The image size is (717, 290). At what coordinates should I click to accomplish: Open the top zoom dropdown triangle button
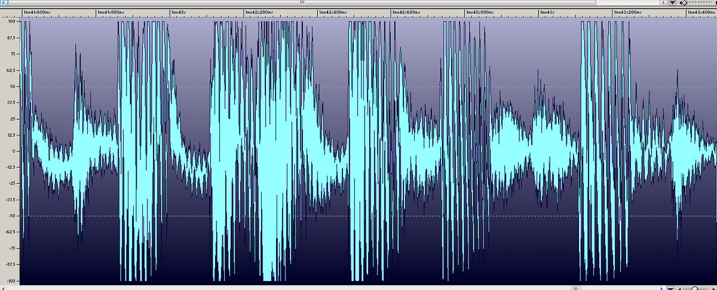tap(673, 3)
